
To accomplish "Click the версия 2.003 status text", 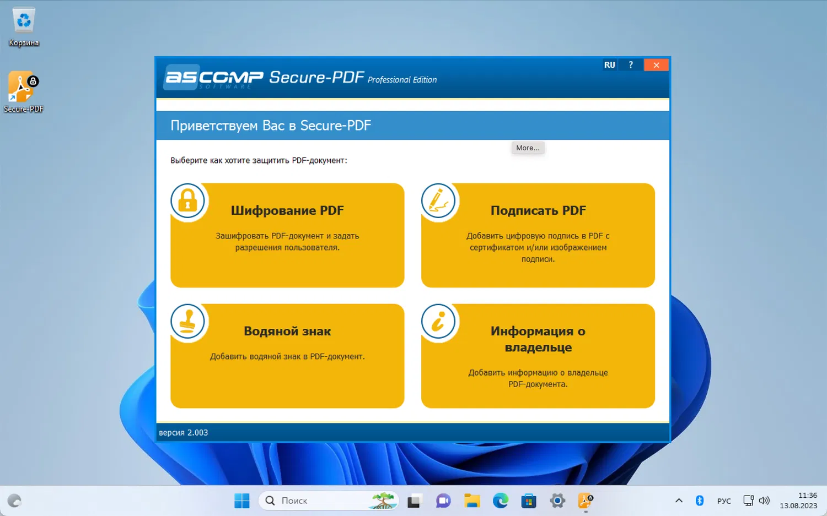I will click(184, 433).
